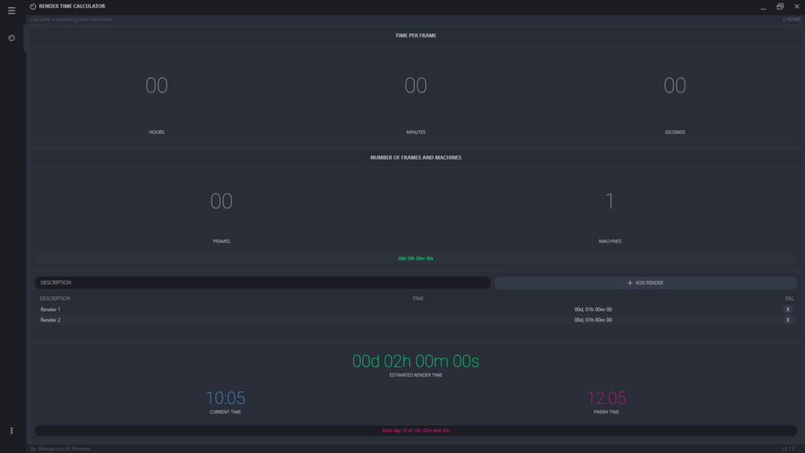Click the version label v2.1.0
The image size is (805, 453).
788,449
